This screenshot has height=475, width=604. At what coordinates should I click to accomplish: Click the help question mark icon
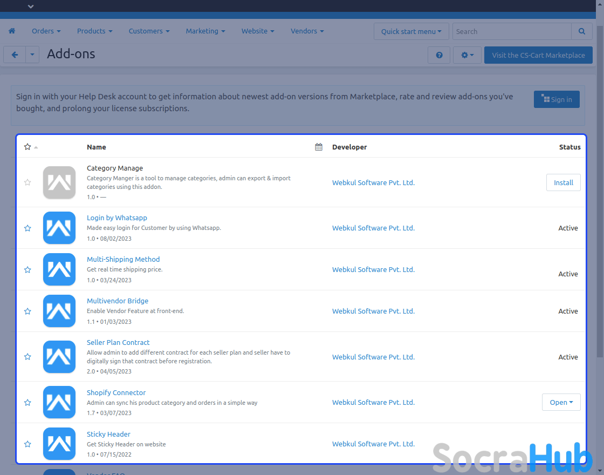coord(439,55)
